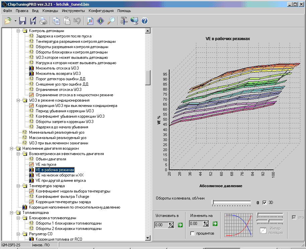Collapse the 'Контроль детонации' folder
306x249 pixels.
[x=18, y=31]
